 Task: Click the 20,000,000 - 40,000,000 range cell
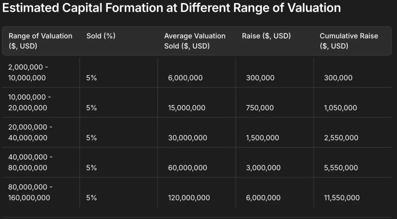pos(29,132)
